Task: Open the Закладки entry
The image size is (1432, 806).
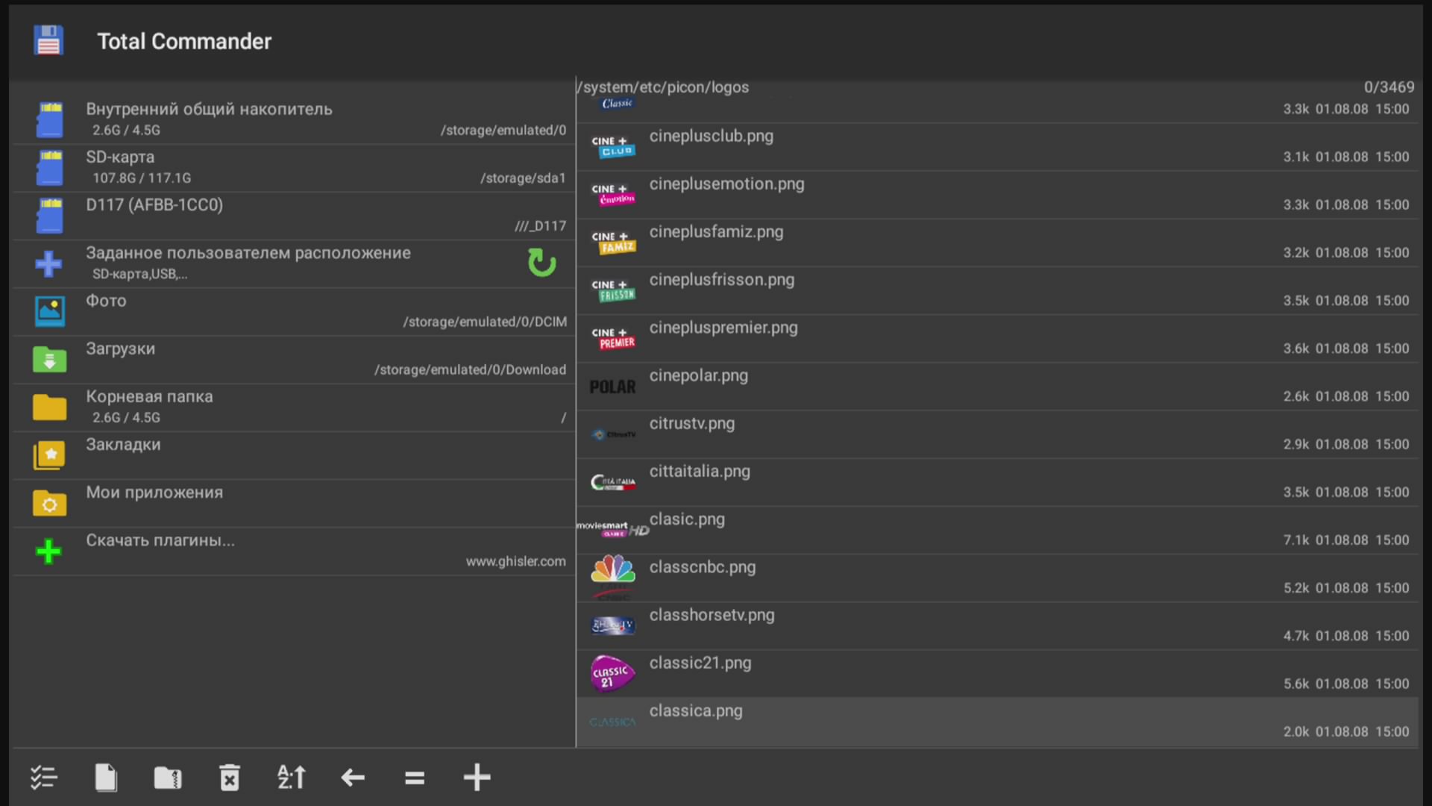Action: coord(293,455)
